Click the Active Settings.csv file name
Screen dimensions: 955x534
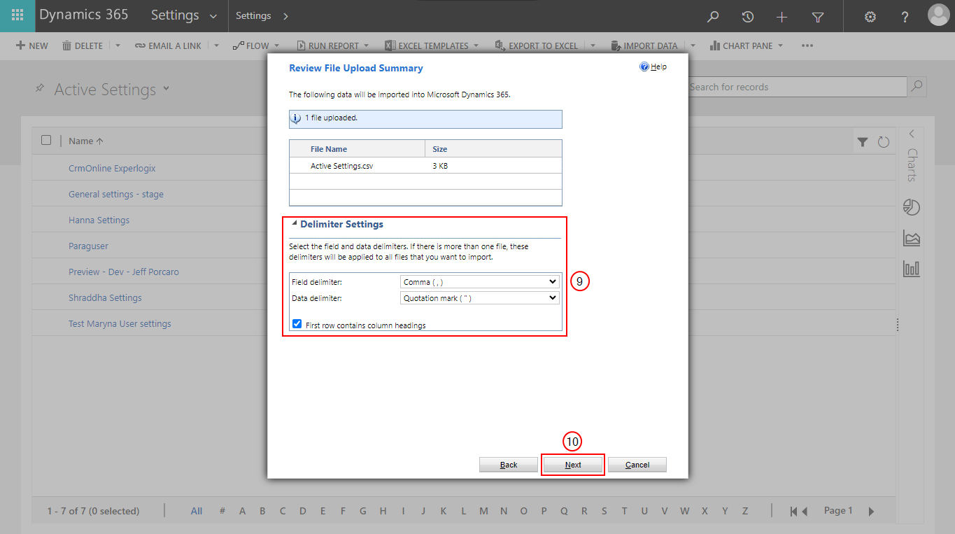[341, 166]
